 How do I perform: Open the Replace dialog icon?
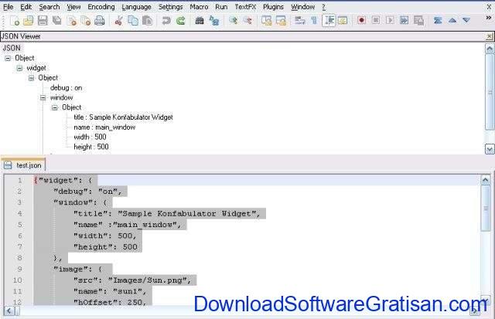tap(214, 21)
